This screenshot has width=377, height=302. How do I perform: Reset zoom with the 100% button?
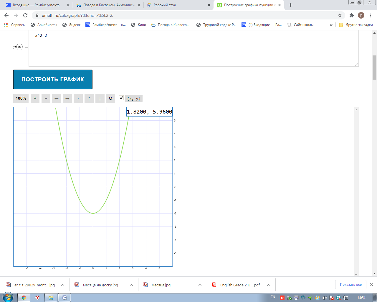(x=21, y=99)
